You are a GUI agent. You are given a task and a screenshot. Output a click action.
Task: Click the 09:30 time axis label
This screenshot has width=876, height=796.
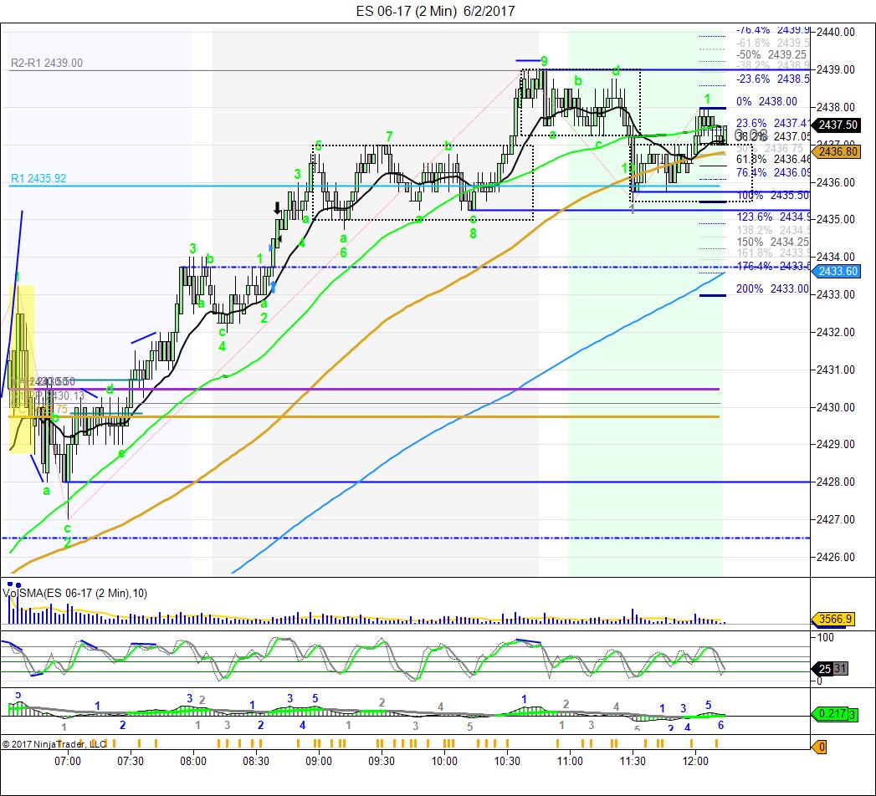click(x=382, y=762)
